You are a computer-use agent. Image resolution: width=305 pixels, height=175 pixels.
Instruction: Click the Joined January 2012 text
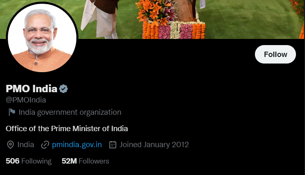(154, 145)
